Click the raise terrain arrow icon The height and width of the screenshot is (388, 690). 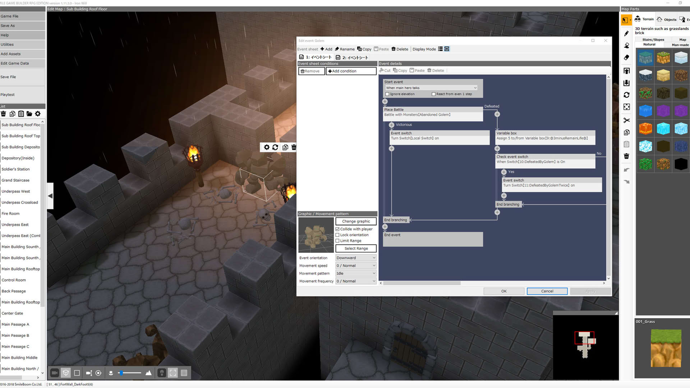(x=626, y=71)
